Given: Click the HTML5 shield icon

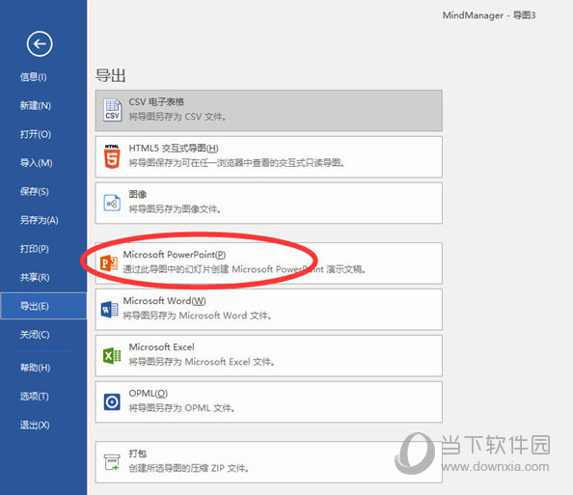Looking at the screenshot, I should pyautogui.click(x=112, y=156).
